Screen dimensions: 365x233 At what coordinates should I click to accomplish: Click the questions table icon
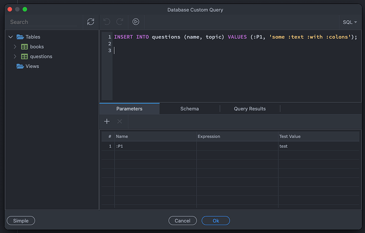pos(24,57)
